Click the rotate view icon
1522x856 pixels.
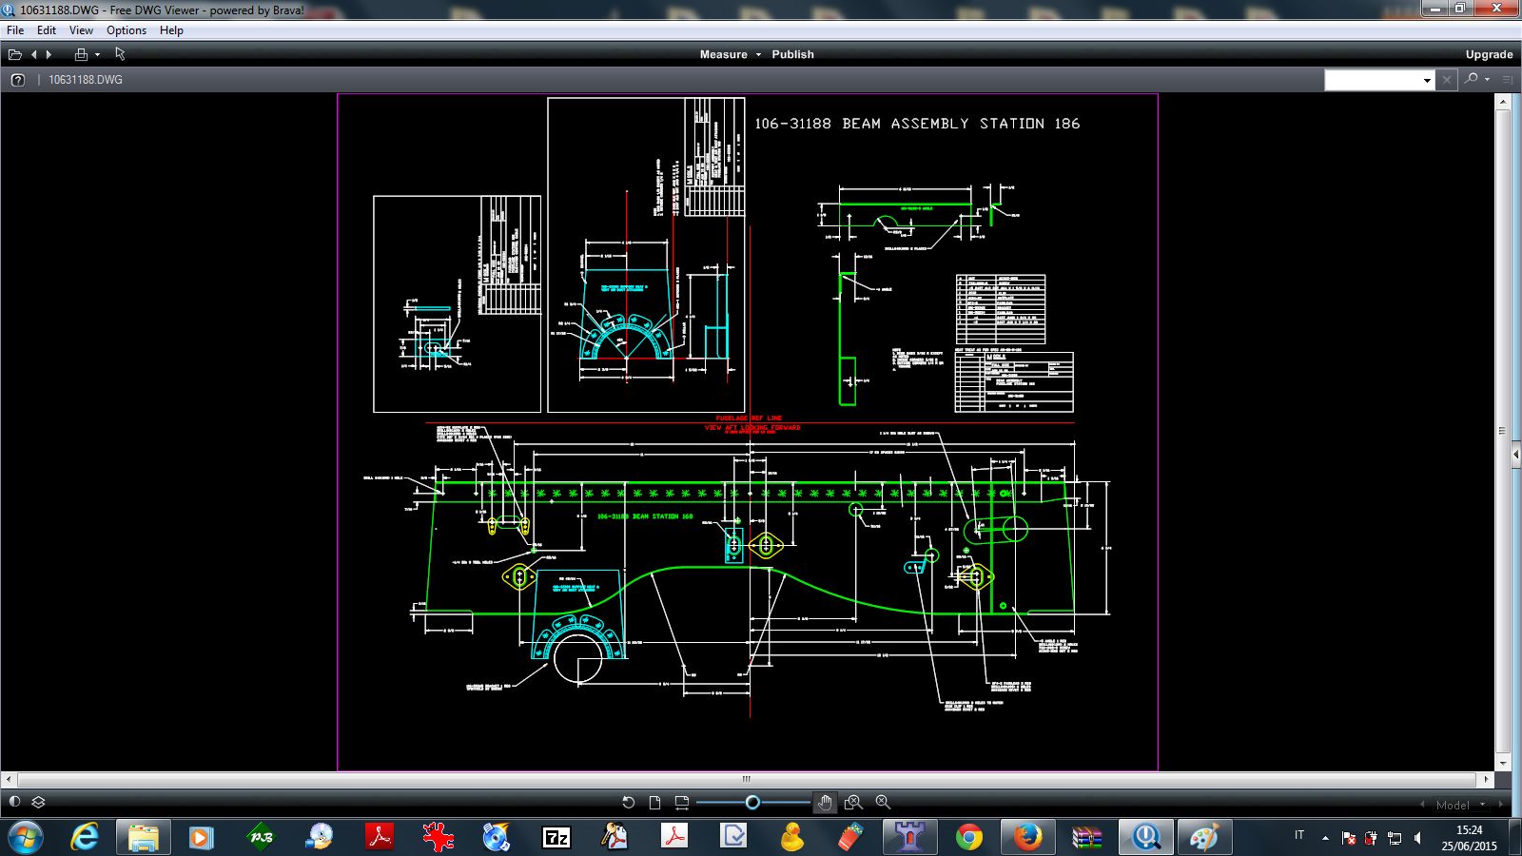[628, 802]
